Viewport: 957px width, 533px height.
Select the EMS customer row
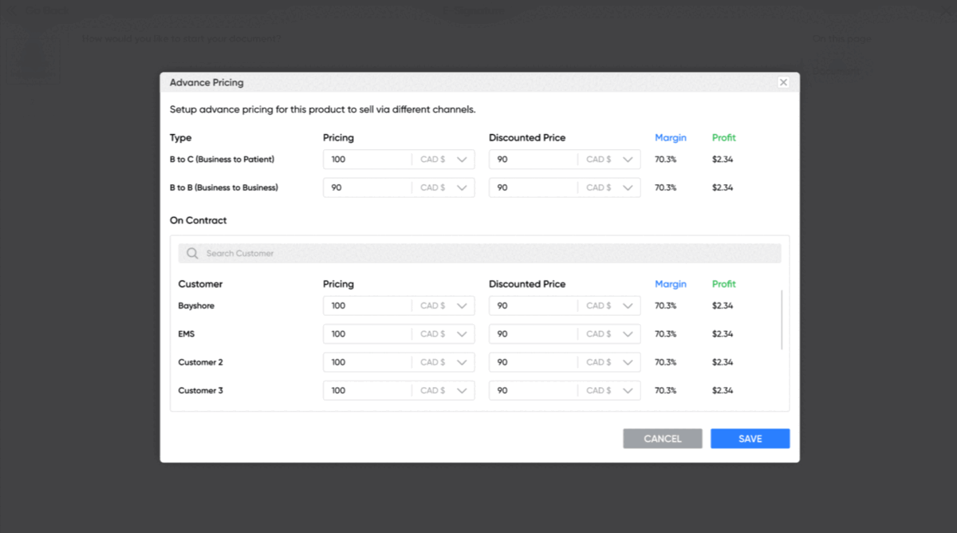click(187, 334)
